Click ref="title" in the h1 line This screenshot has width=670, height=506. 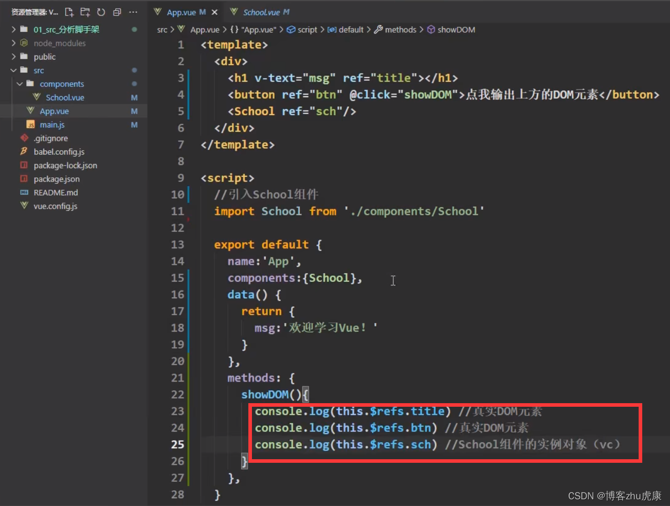click(380, 78)
